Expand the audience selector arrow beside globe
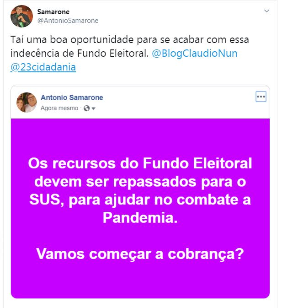 click(x=93, y=108)
